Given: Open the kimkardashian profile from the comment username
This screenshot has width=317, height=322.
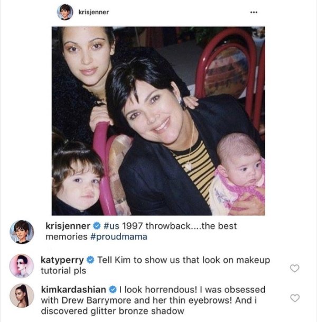Looking at the screenshot, I should pos(73,290).
